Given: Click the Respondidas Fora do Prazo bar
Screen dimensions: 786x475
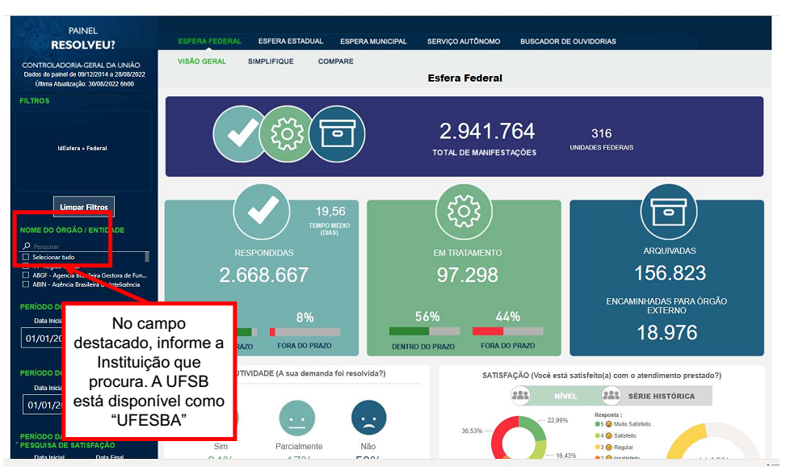Looking at the screenshot, I should [305, 332].
